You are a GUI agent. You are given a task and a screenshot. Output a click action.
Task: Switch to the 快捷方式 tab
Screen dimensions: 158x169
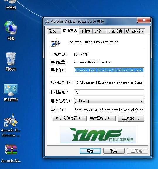[70, 31]
